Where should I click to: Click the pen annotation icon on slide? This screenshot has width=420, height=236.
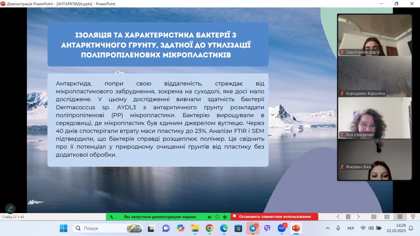10,208
